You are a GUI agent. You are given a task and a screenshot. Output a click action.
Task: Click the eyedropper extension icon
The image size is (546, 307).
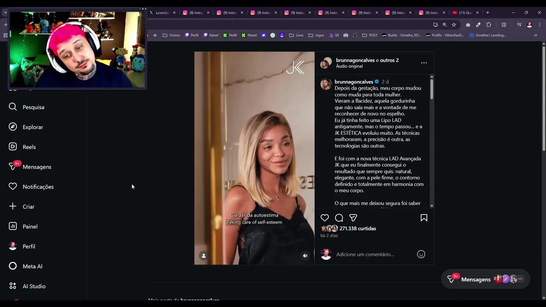[478, 25]
